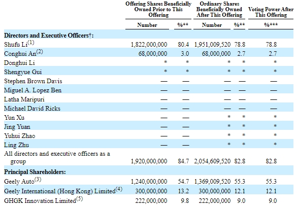Click the Ordinary Shares Beneficially Owned header

tap(219, 9)
